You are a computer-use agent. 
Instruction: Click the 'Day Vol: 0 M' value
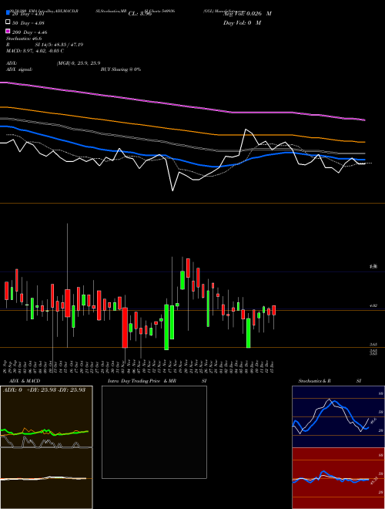(242, 23)
